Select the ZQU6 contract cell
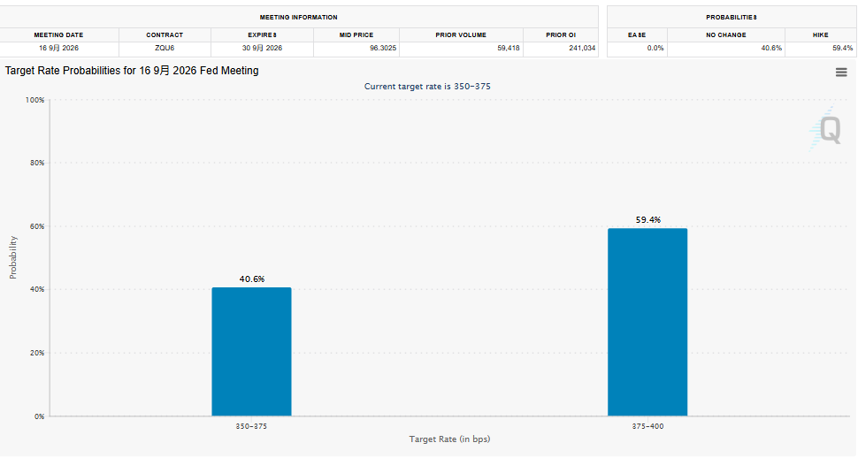This screenshot has width=858, height=458. pos(165,48)
